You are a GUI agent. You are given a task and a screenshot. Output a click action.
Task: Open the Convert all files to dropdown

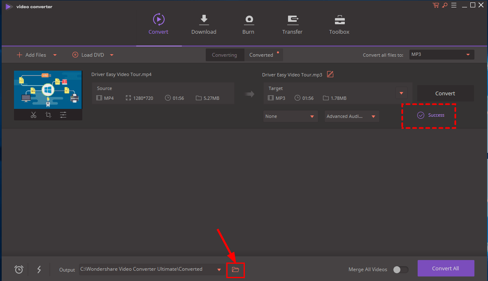[x=468, y=54]
